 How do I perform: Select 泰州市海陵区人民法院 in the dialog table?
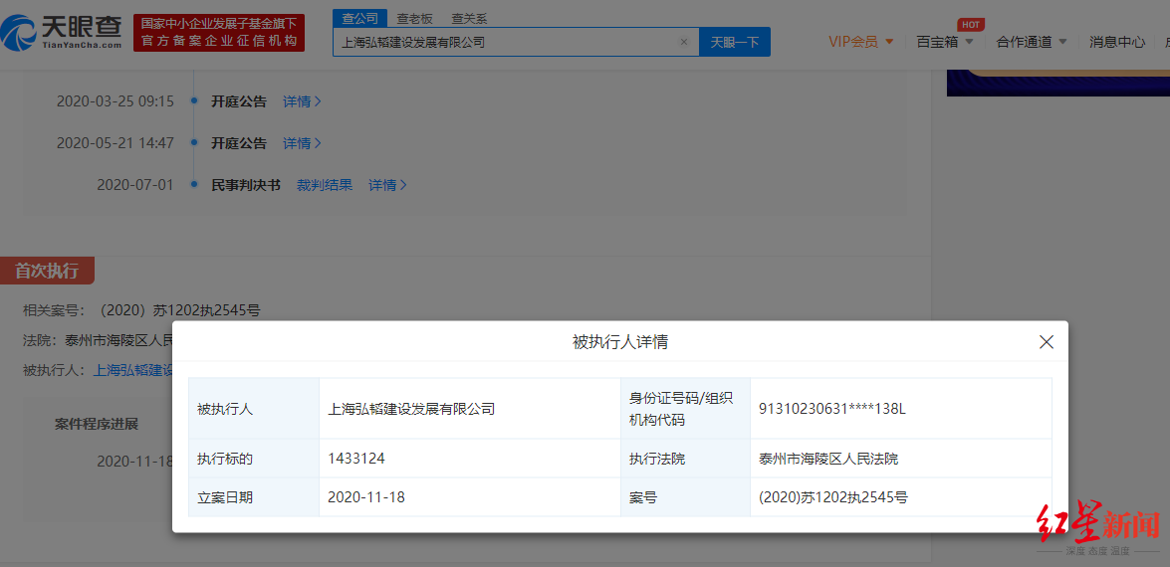[828, 459]
